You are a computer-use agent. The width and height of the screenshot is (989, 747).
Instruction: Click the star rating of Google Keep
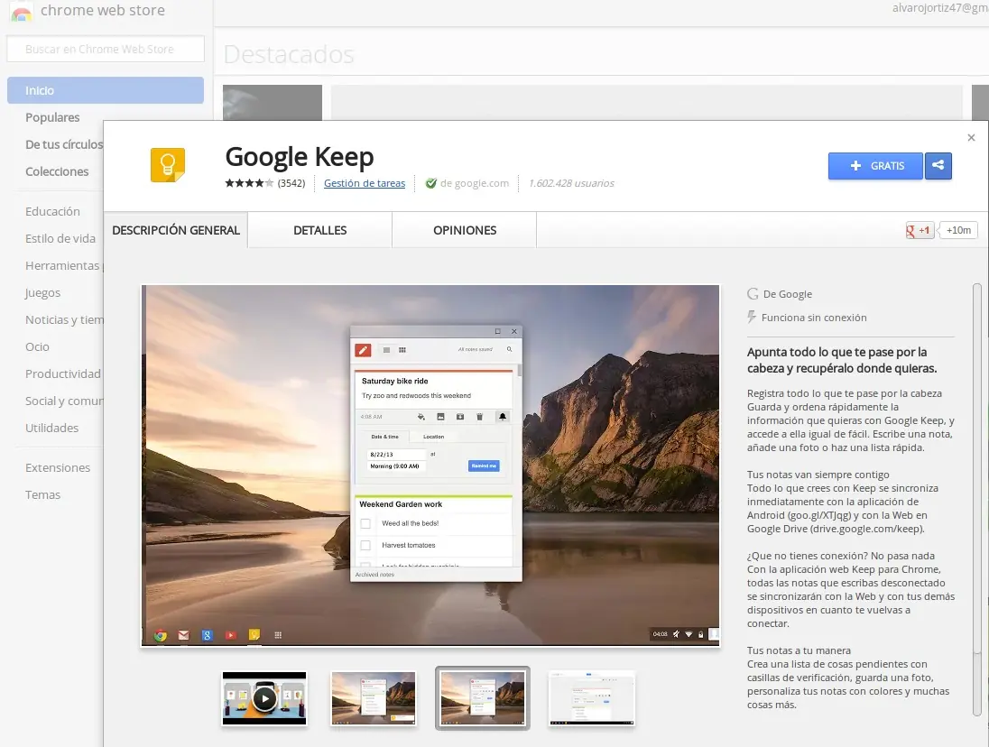coord(249,183)
